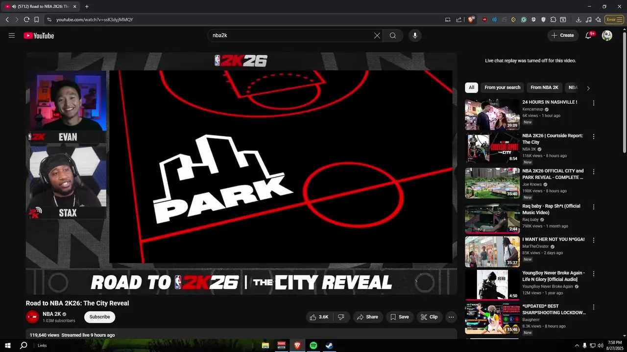Open the Kencameup channel name
The height and width of the screenshot is (352, 627).
click(x=533, y=110)
